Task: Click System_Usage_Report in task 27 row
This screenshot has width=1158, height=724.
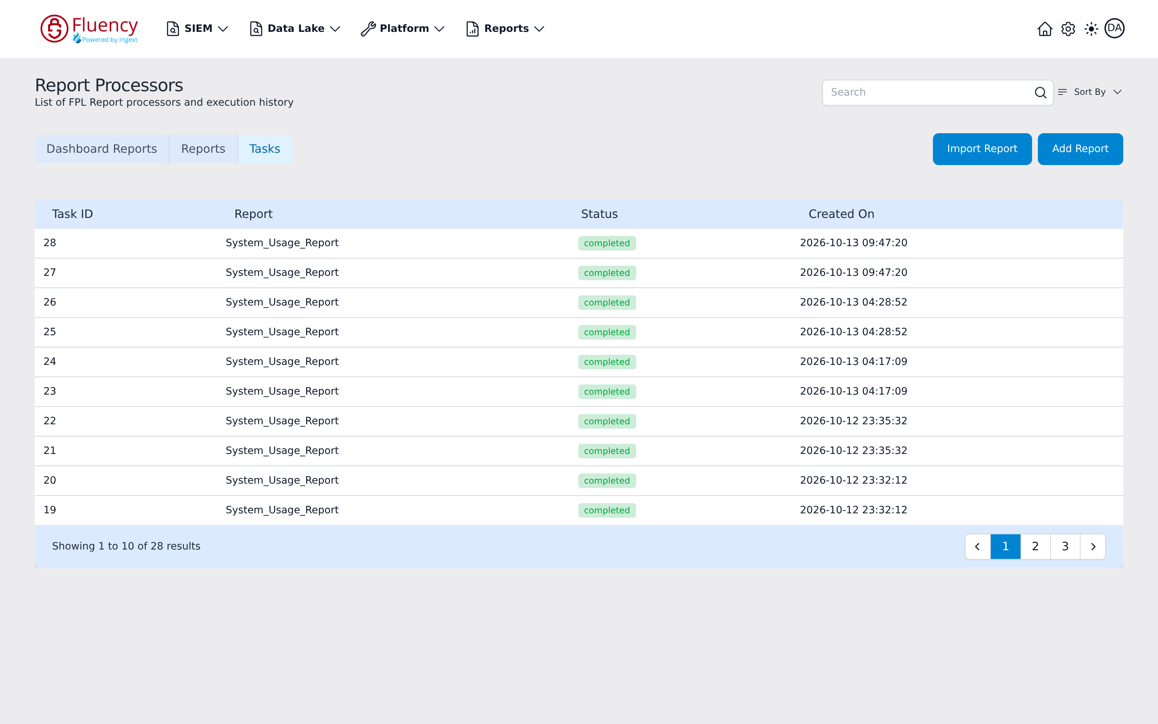Action: (282, 273)
